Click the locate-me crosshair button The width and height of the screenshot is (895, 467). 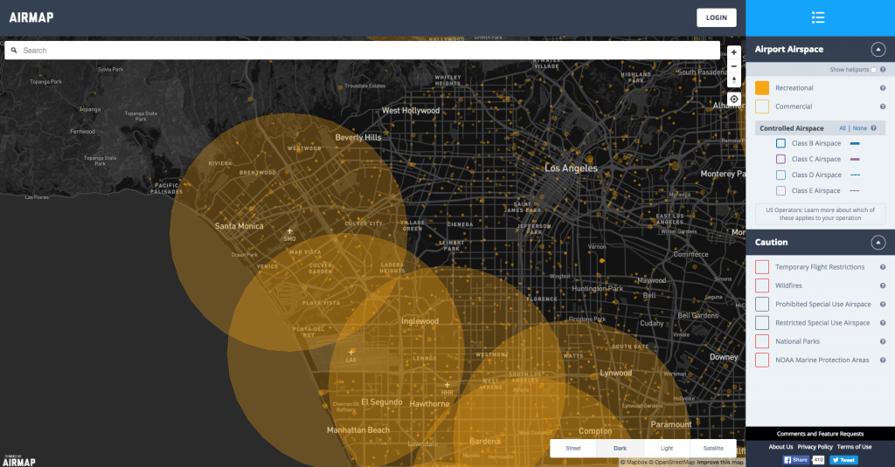[734, 99]
